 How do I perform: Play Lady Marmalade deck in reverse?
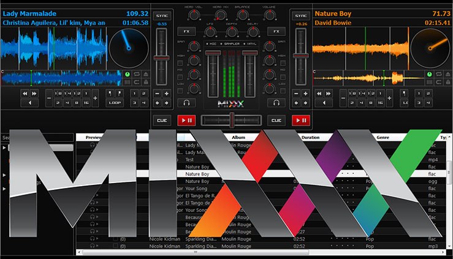click(x=30, y=103)
